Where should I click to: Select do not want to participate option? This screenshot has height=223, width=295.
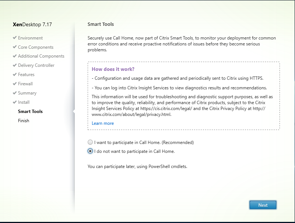(x=90, y=151)
